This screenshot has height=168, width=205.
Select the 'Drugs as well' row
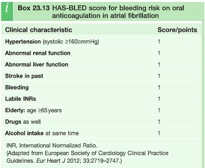101,122
